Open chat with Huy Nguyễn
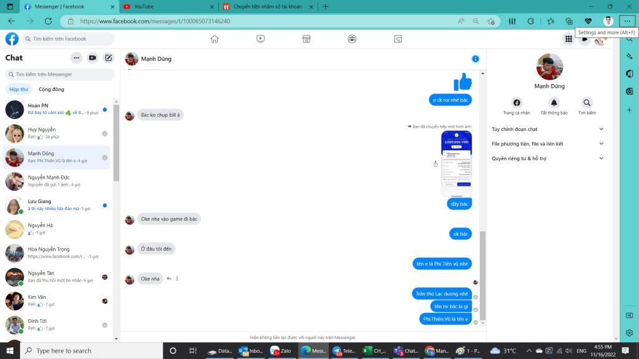The width and height of the screenshot is (639, 359). 57,133
